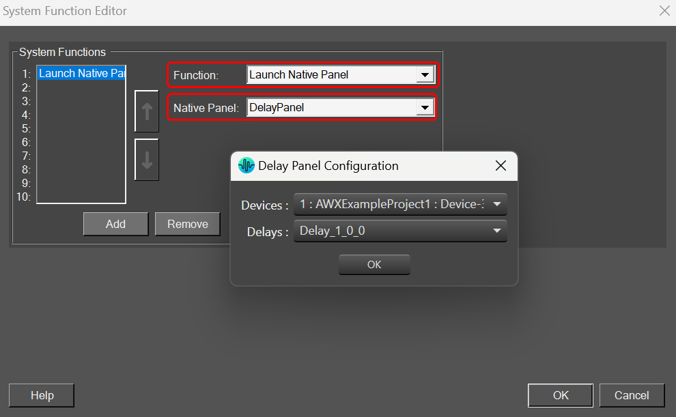Open the Native Panel dropdown arrow

[x=425, y=108]
